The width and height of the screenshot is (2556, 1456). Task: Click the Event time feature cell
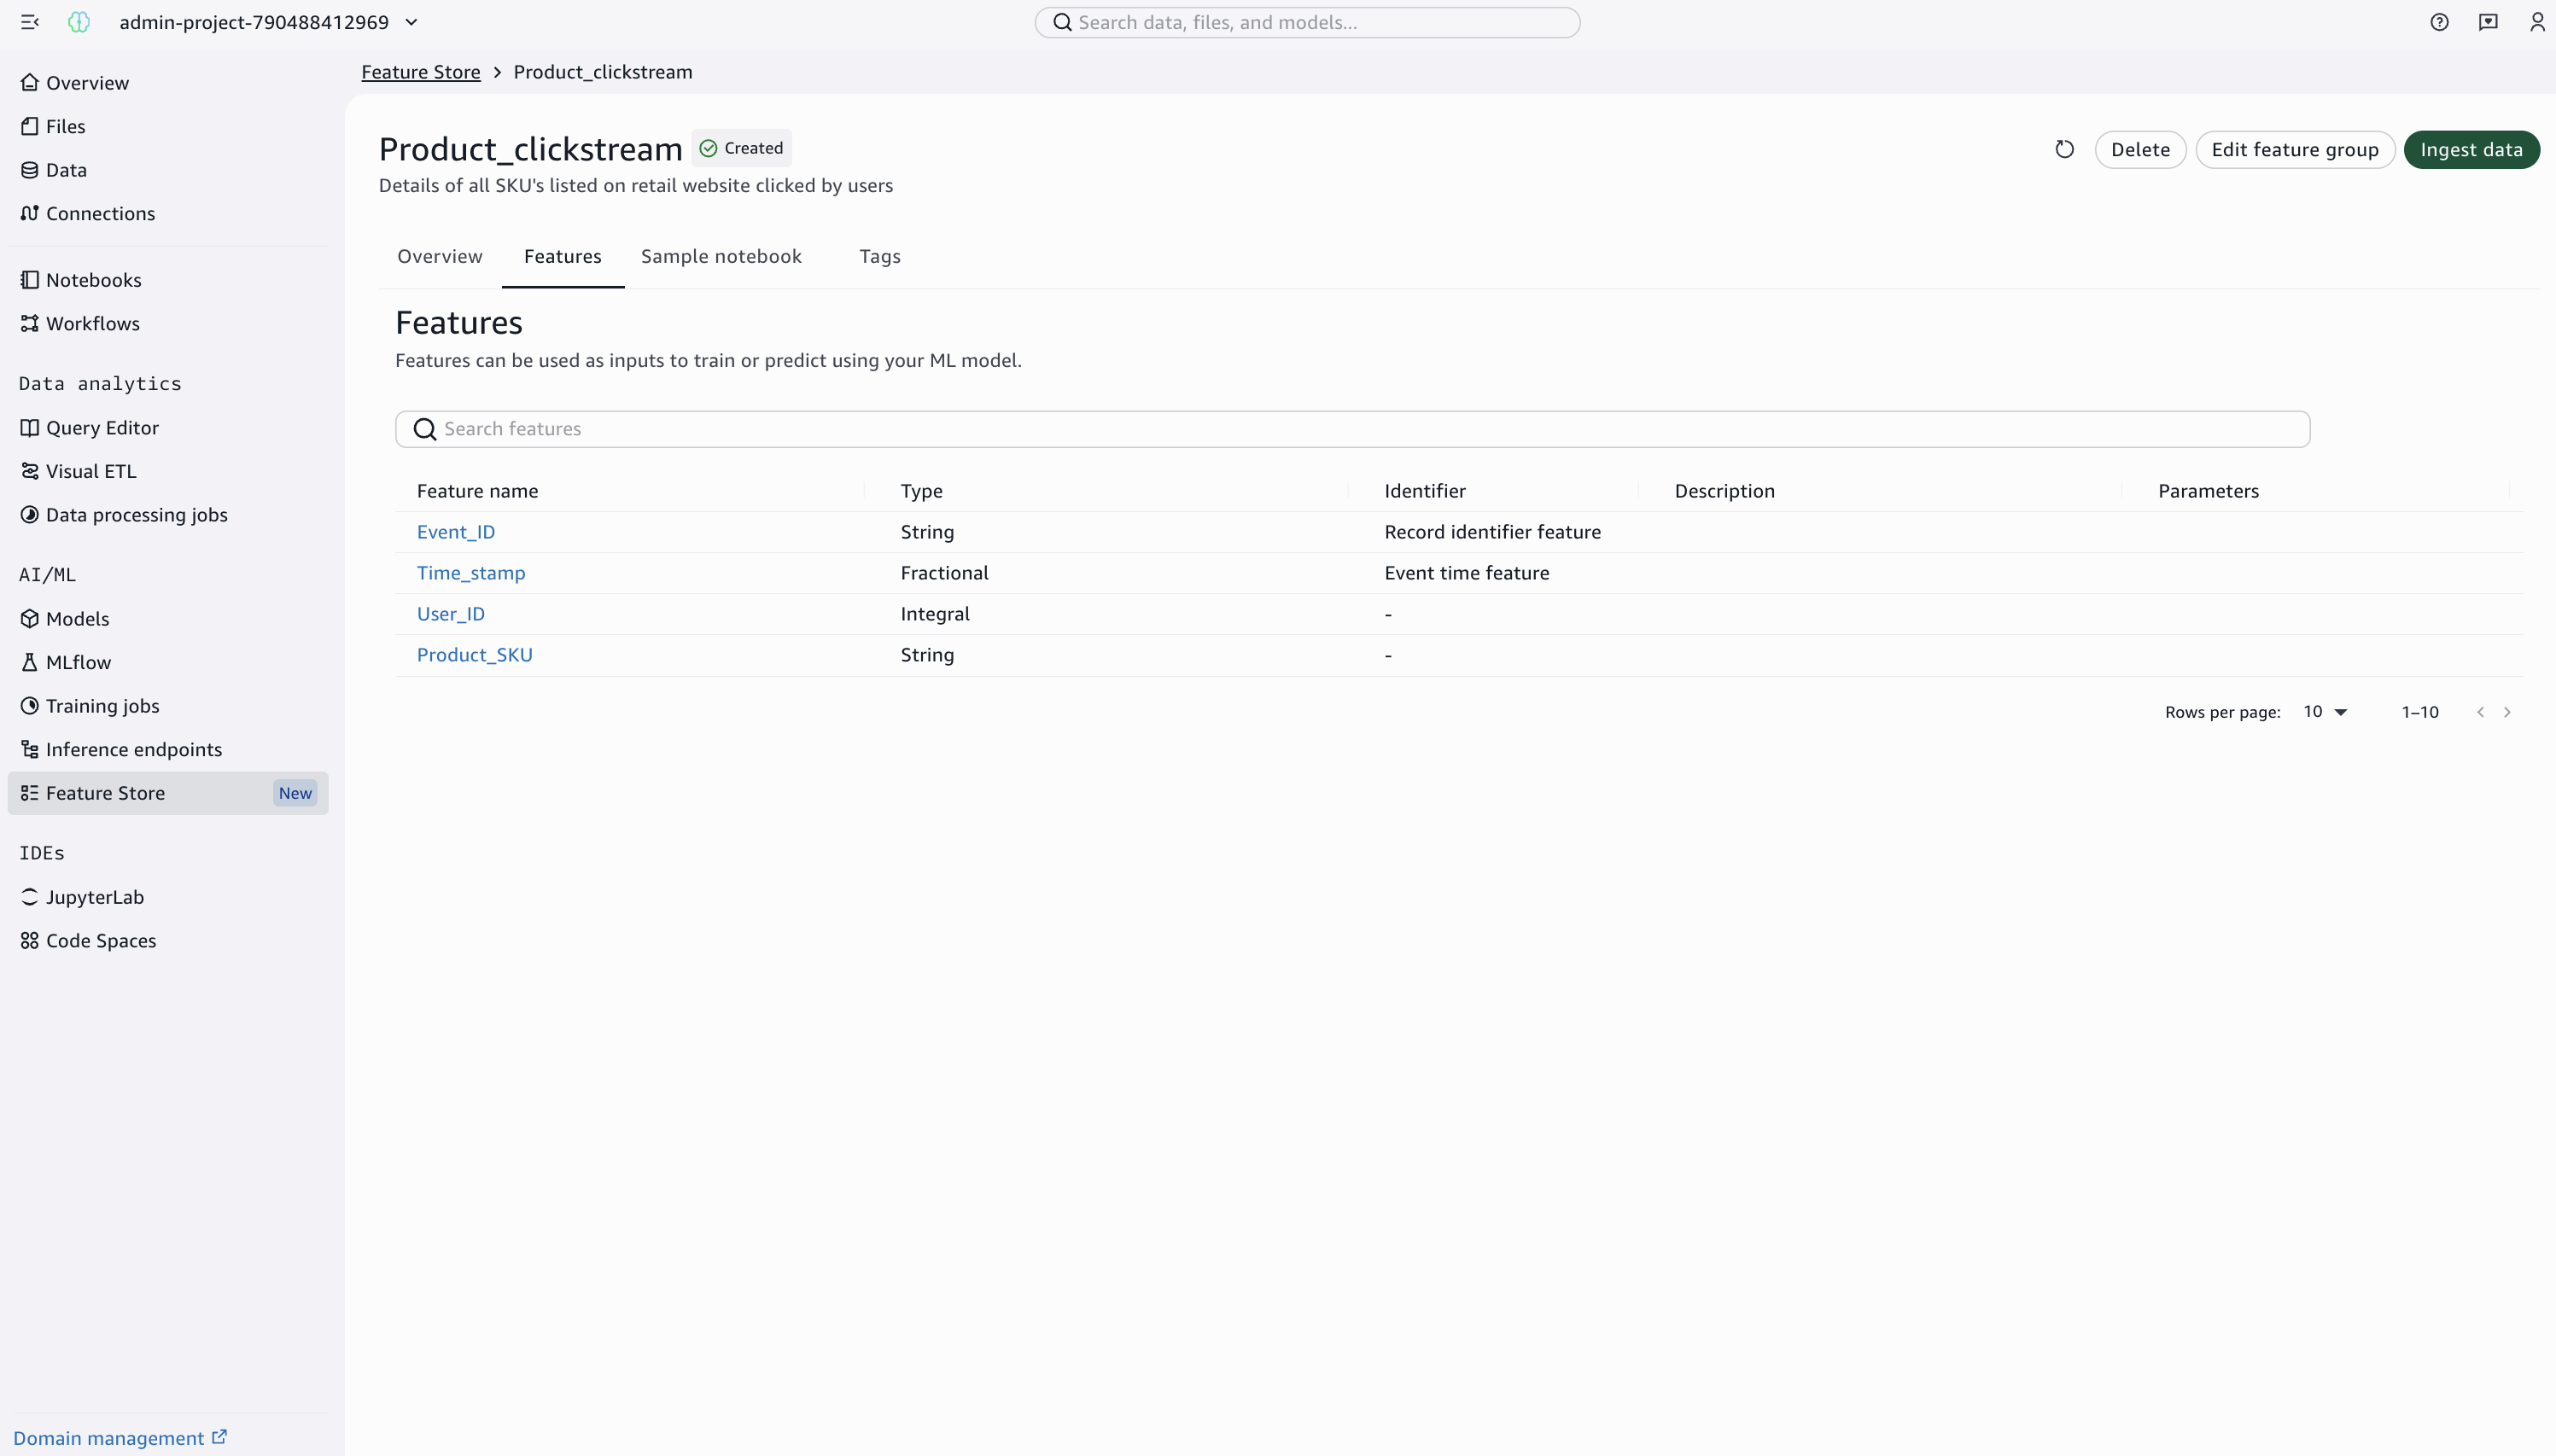[1467, 573]
